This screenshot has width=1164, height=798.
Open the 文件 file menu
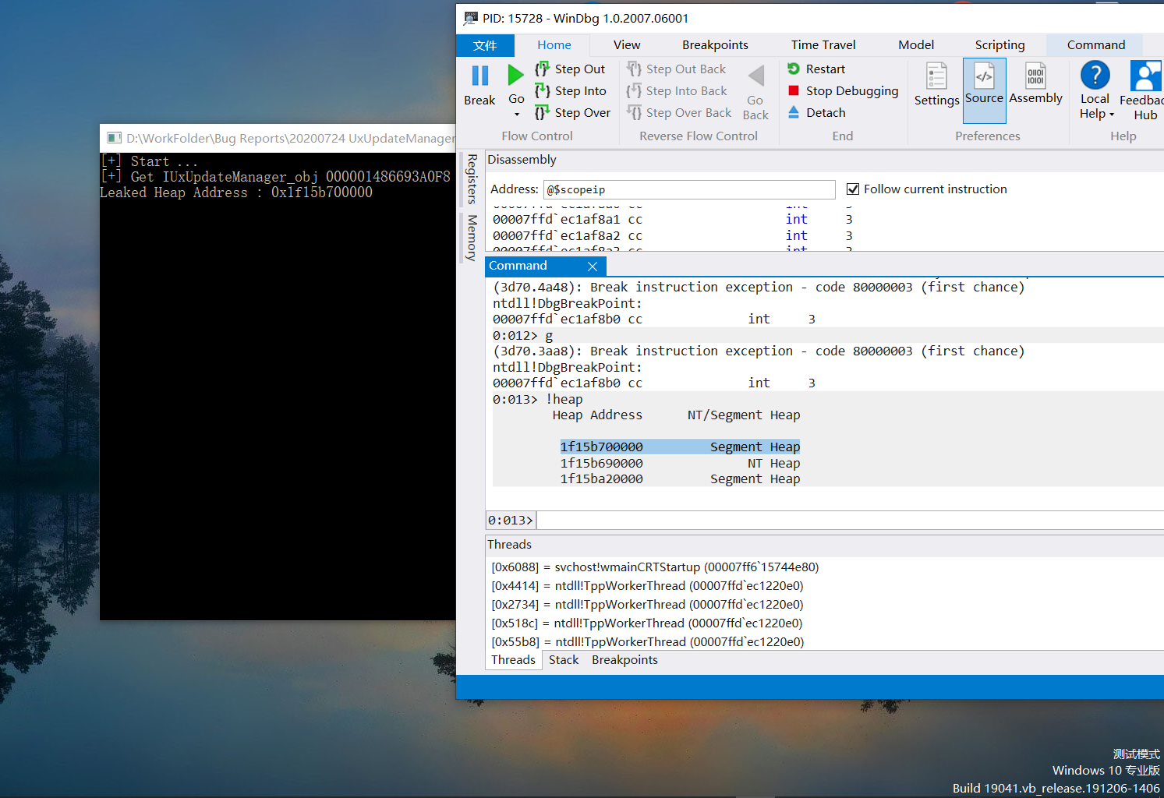tap(485, 45)
